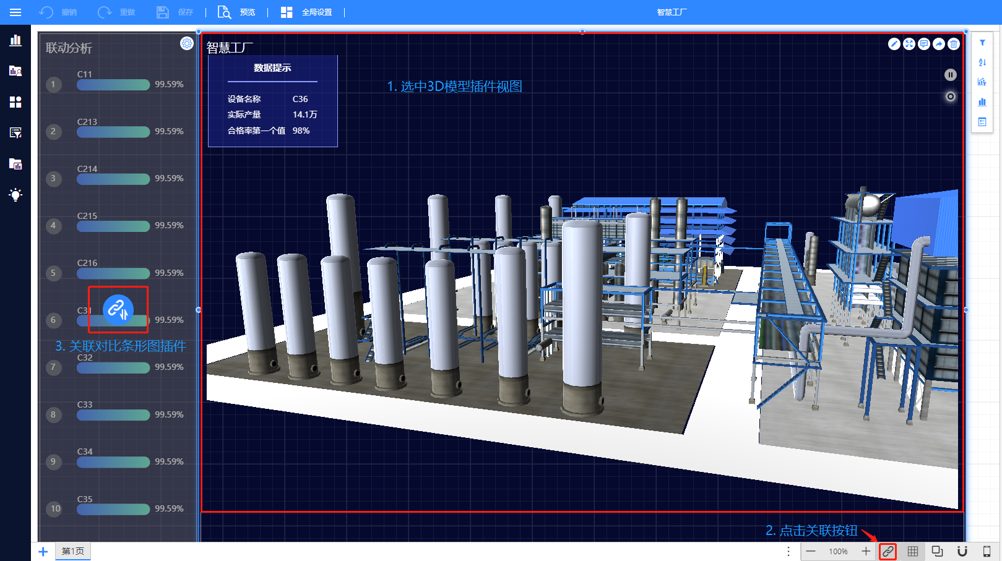This screenshot has height=561, width=1002.
Task: Click the share arrow icon on 3D widget
Action: [x=939, y=44]
